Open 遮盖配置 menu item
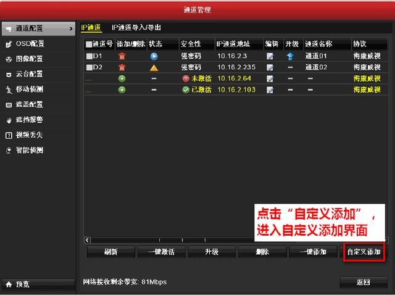Screen dimensions: 395x295 point(38,104)
